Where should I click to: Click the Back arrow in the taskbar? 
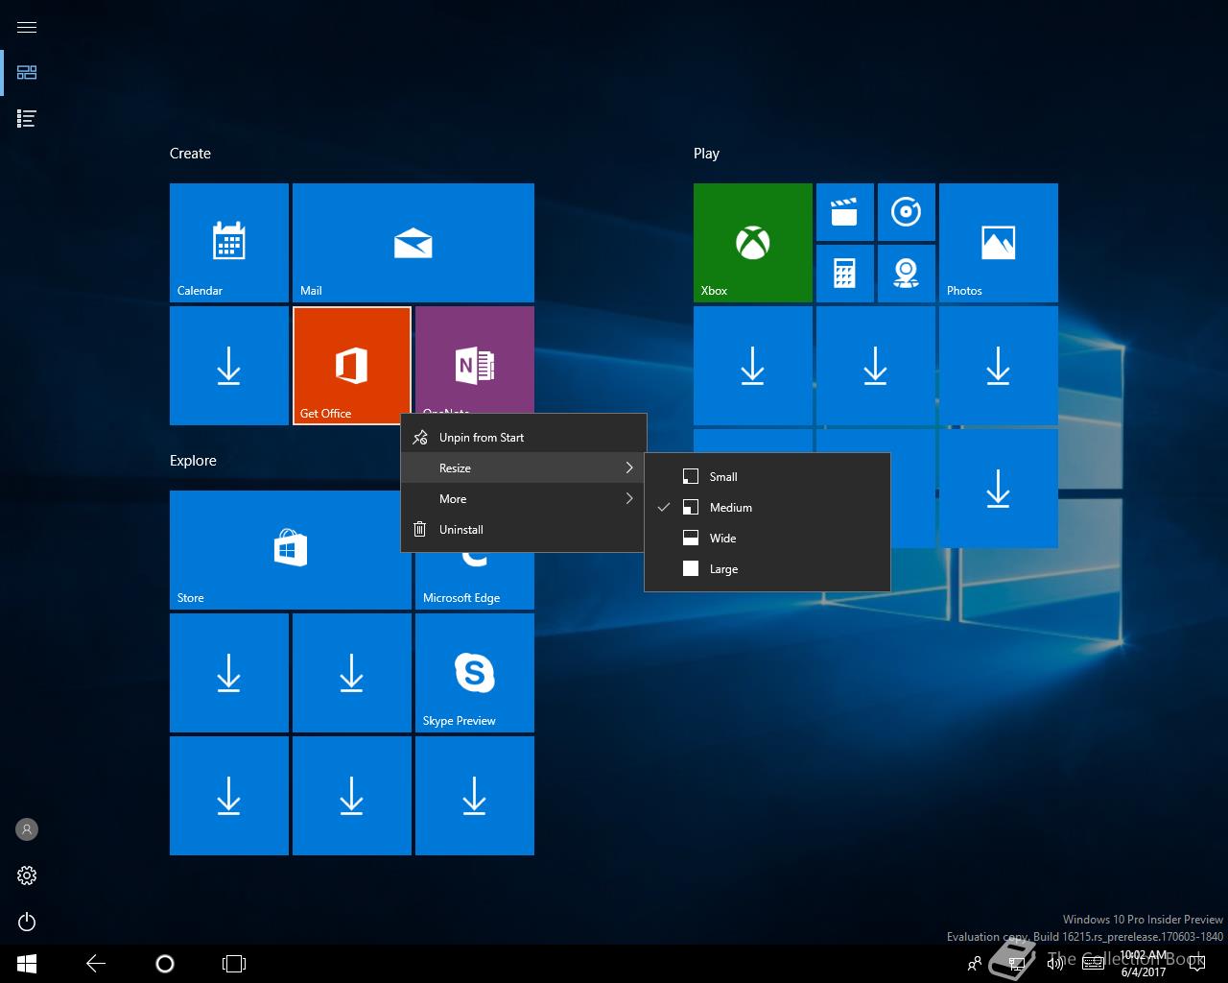click(96, 964)
